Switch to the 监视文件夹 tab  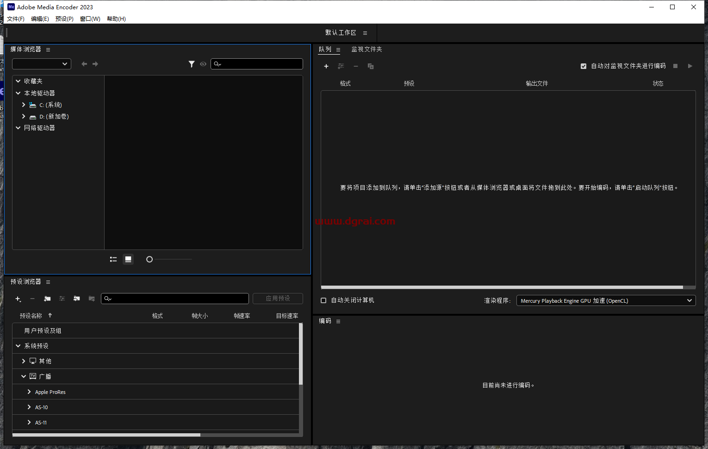coord(366,49)
